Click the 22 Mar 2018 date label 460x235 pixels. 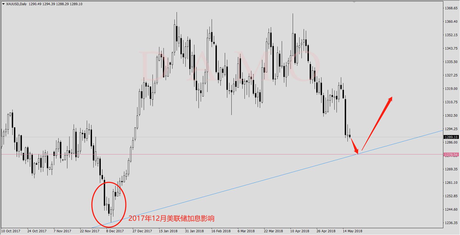click(x=273, y=231)
